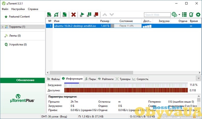
Task: Sort by the Отдача column header
Action: point(180,21)
